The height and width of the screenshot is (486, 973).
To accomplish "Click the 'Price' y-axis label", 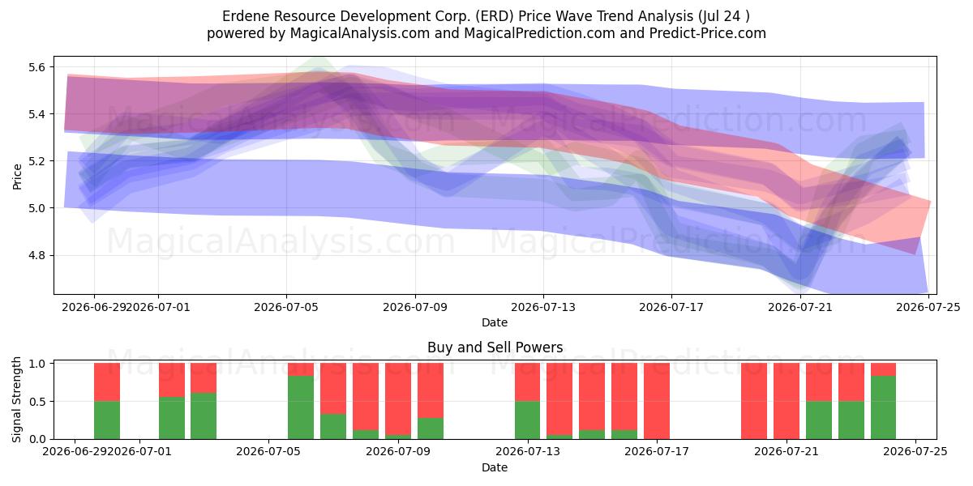I will click(x=18, y=175).
